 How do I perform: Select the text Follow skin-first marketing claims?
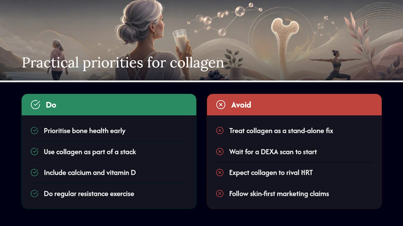pos(279,194)
